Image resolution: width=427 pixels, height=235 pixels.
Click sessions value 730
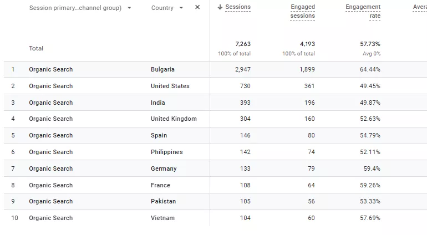coord(245,86)
